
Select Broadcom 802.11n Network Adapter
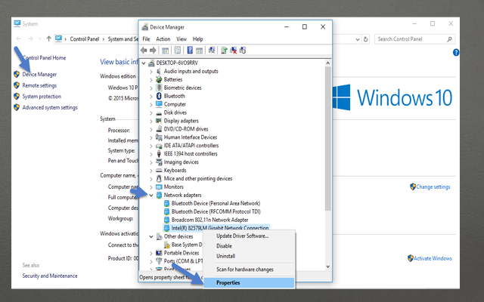tap(204, 220)
